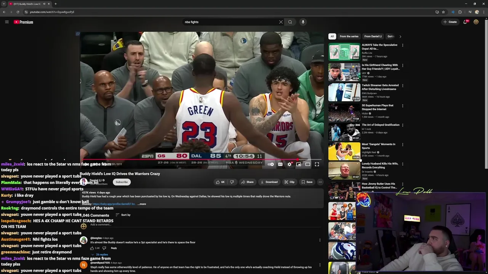Reply to the @beegtea comment

[114, 248]
